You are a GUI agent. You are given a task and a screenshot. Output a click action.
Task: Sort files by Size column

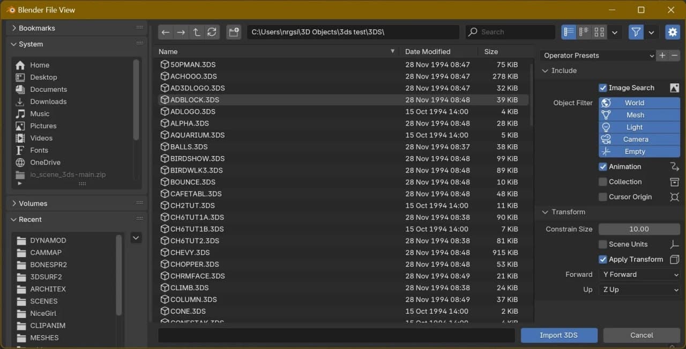(x=504, y=52)
